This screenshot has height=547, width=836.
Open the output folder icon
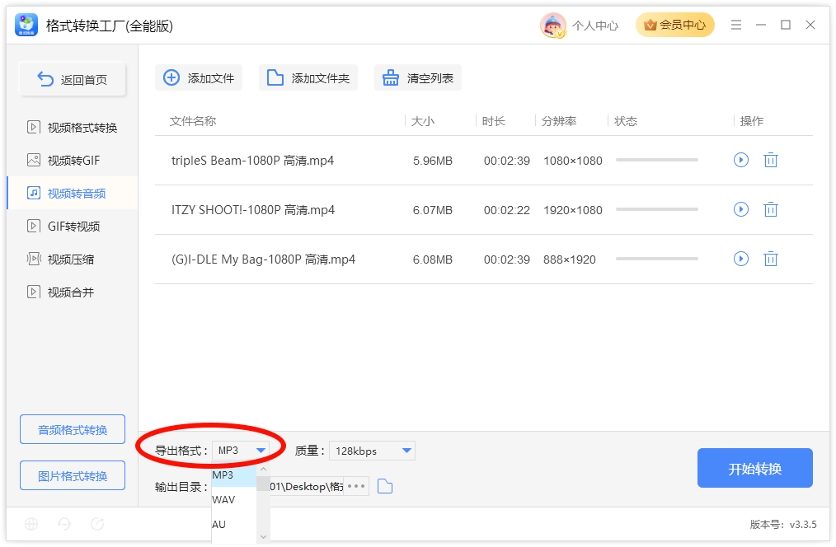point(385,486)
